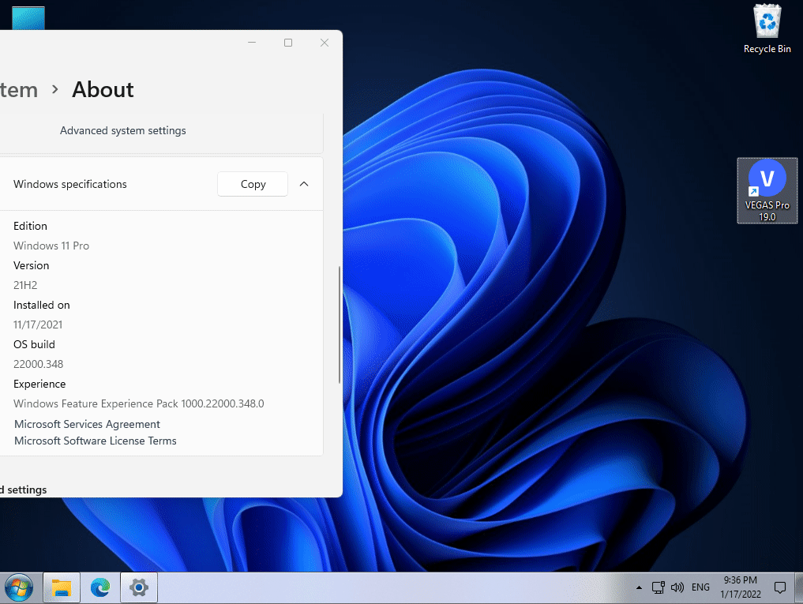Viewport: 803px width, 604px height.
Task: Open File Explorer from the taskbar
Action: [62, 587]
